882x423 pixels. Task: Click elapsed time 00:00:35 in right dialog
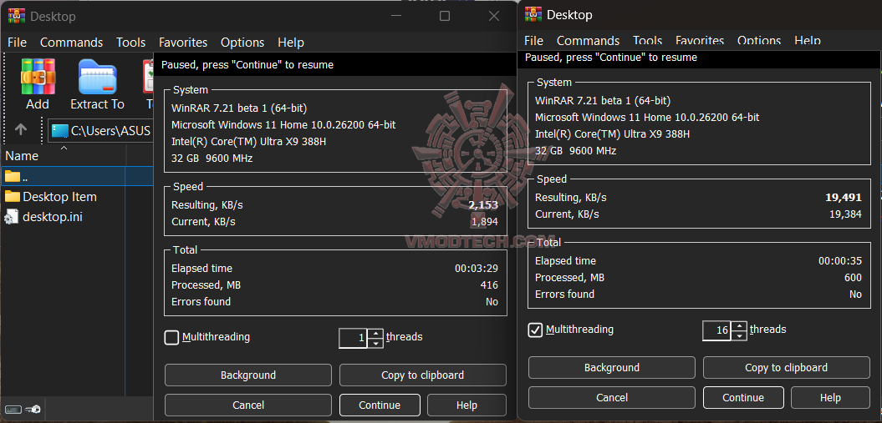pos(840,261)
